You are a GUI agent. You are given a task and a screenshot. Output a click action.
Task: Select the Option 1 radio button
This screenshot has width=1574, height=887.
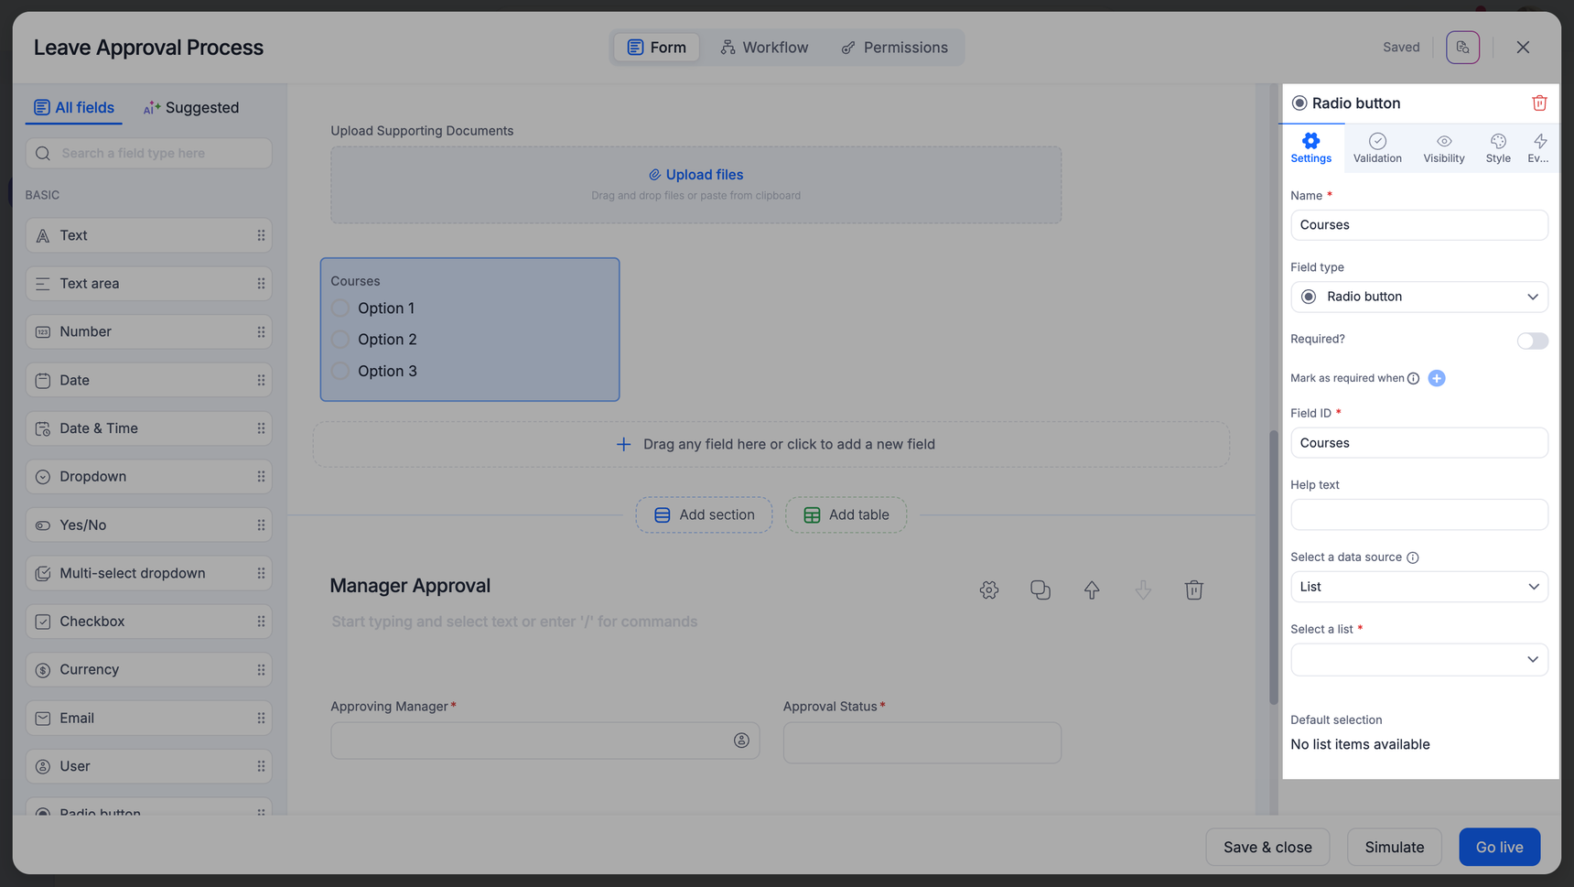[340, 308]
